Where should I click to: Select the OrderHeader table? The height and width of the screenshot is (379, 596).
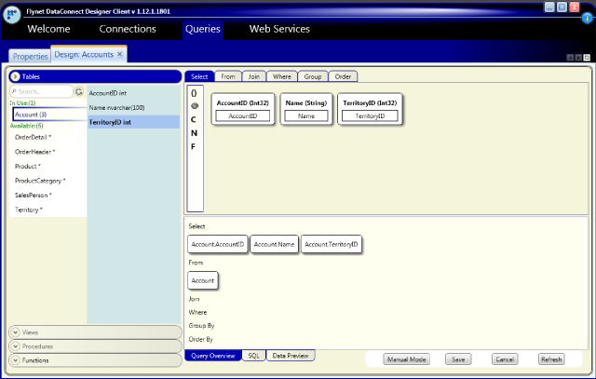coord(35,152)
